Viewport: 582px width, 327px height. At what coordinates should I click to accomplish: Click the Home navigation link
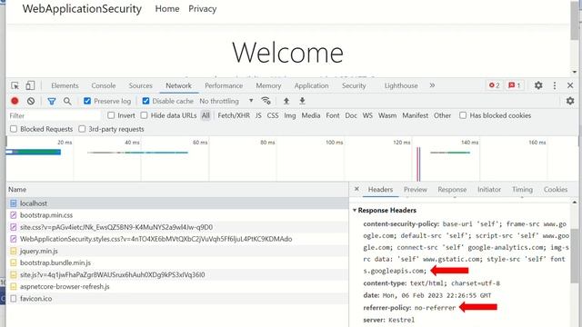coord(167,9)
